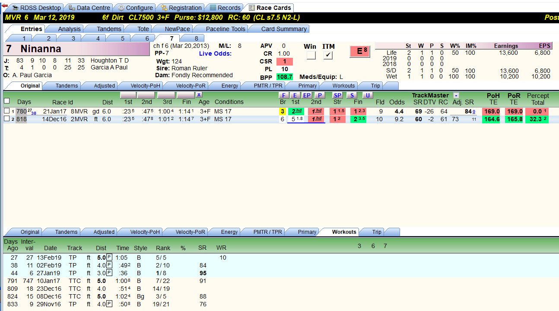Click the SP button above Str column

point(337,95)
